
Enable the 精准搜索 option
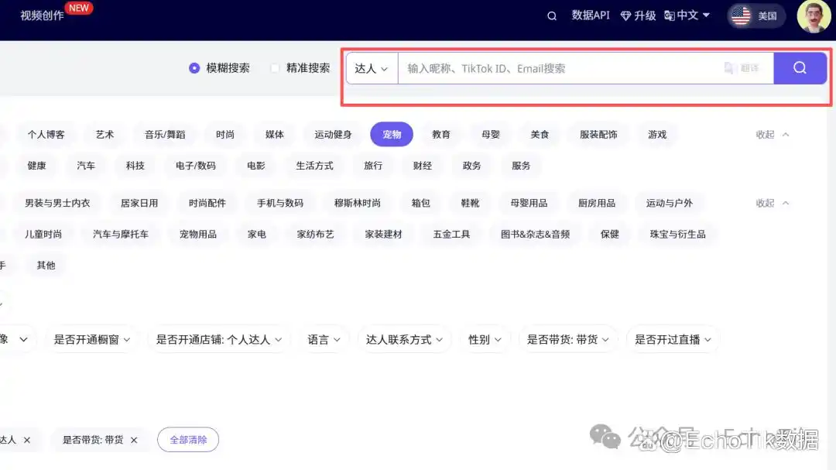click(x=275, y=68)
